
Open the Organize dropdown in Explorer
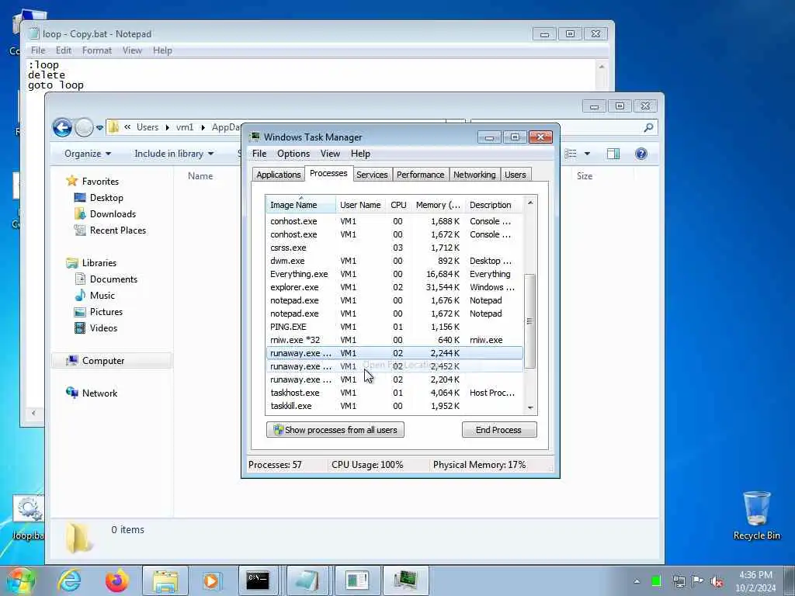[87, 154]
